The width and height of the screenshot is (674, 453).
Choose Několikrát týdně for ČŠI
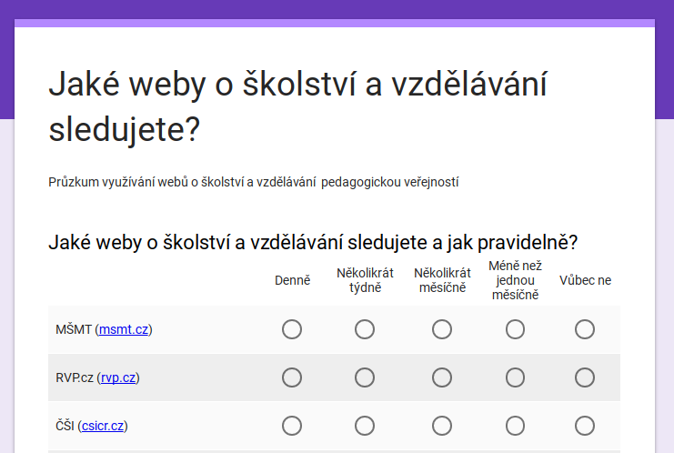click(x=365, y=426)
